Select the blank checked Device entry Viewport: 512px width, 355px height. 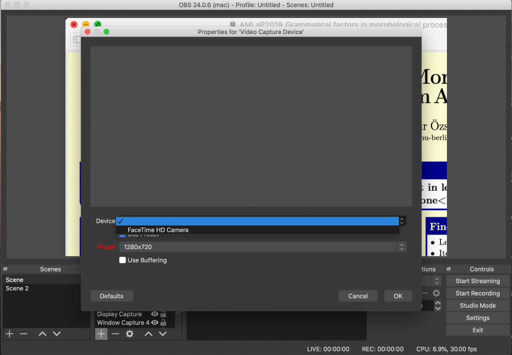(257, 221)
